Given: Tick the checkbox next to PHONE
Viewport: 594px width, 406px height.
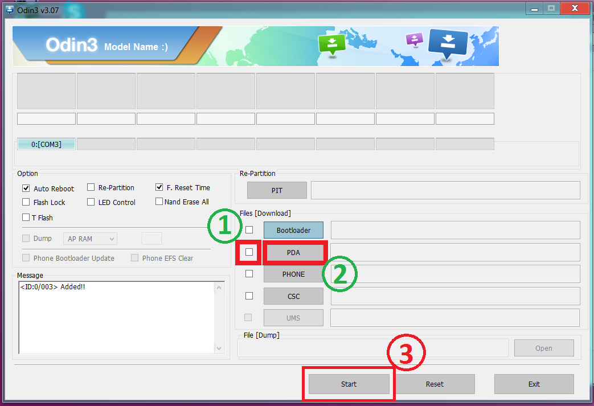Looking at the screenshot, I should pyautogui.click(x=249, y=273).
